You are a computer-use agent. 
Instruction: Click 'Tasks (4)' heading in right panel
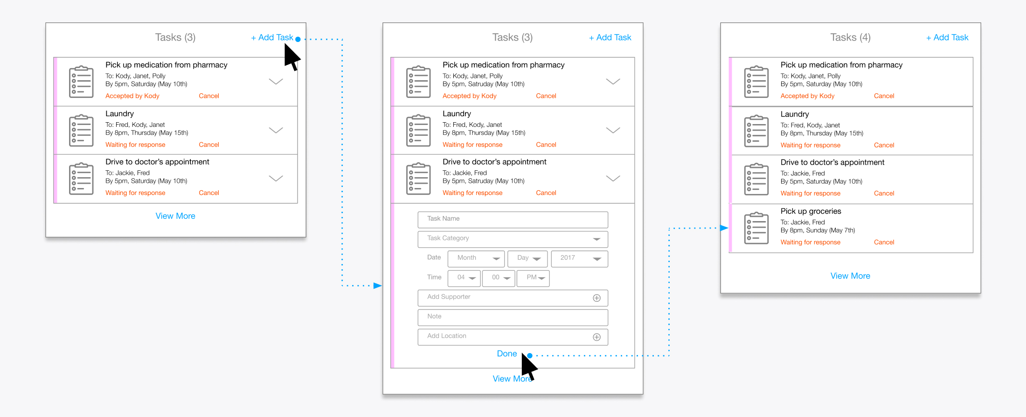pyautogui.click(x=850, y=37)
